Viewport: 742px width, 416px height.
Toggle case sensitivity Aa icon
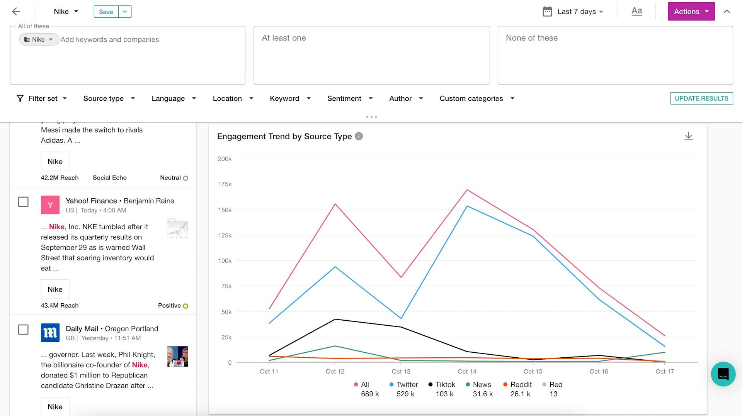636,11
